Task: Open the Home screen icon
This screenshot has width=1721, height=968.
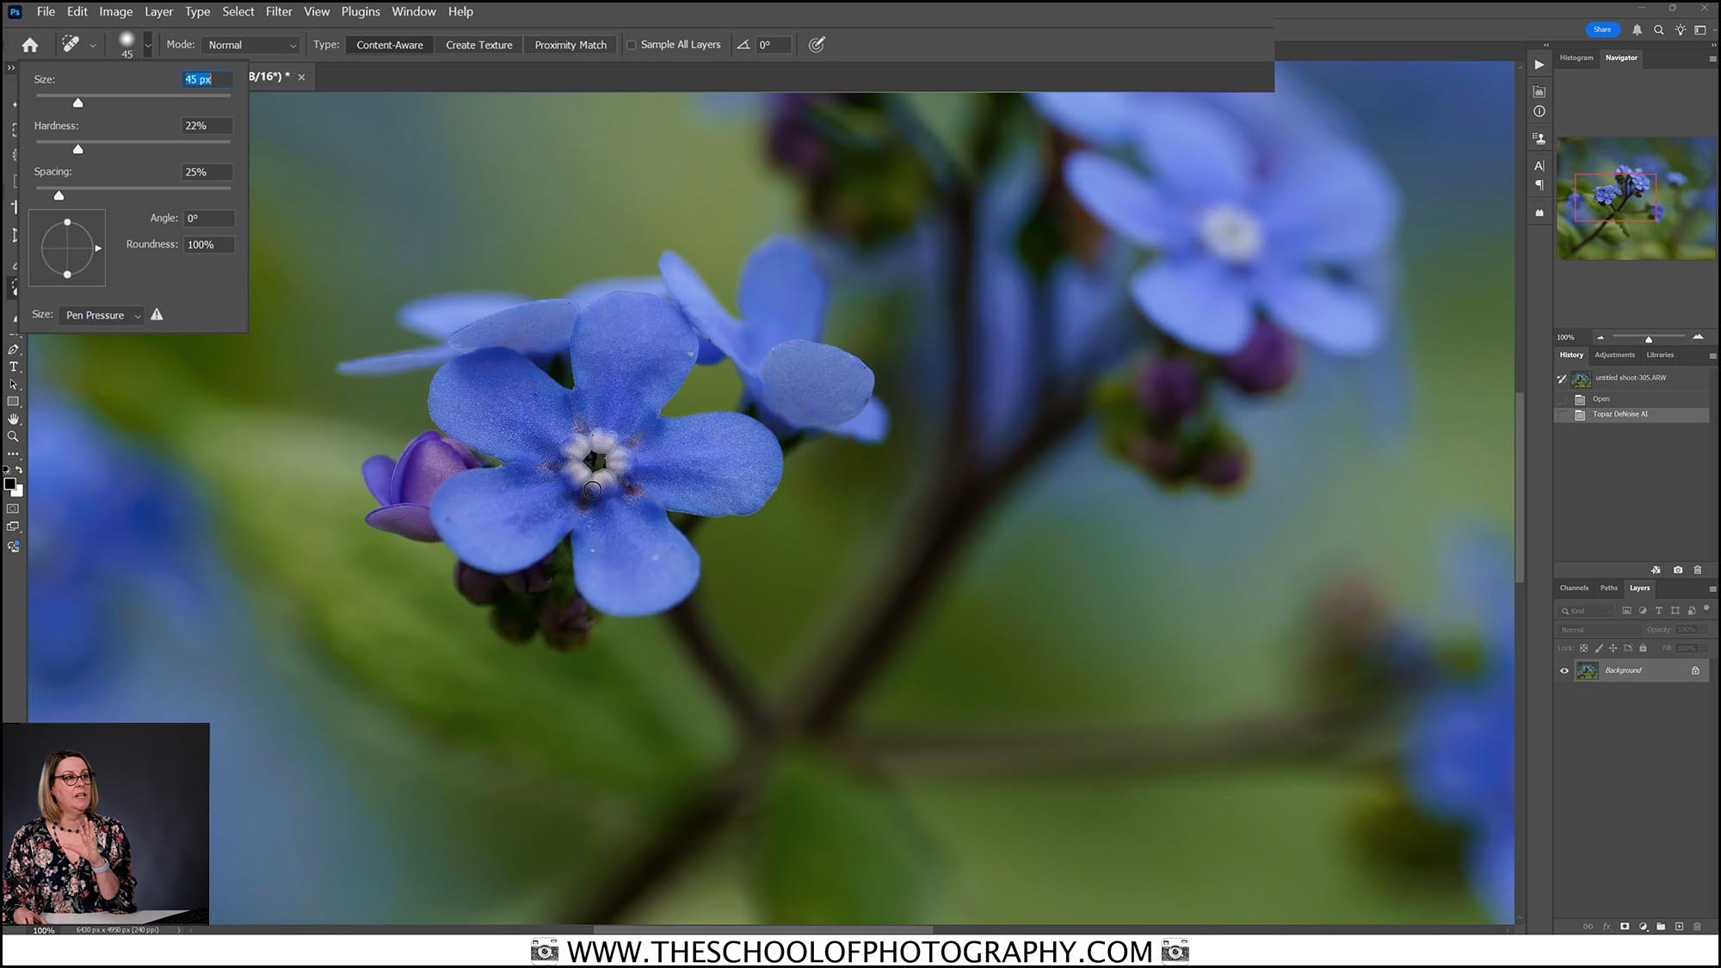Action: tap(30, 44)
